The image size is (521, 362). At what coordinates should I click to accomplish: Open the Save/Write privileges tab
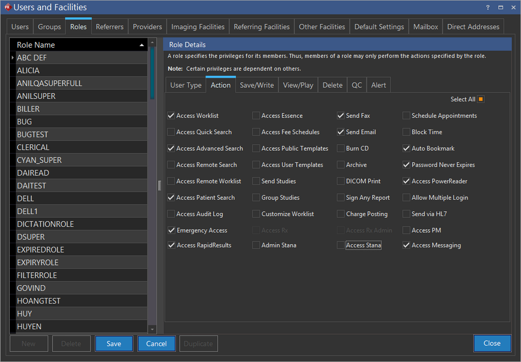[x=256, y=85]
